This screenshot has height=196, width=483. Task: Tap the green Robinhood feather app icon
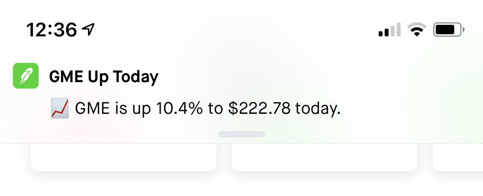(26, 76)
